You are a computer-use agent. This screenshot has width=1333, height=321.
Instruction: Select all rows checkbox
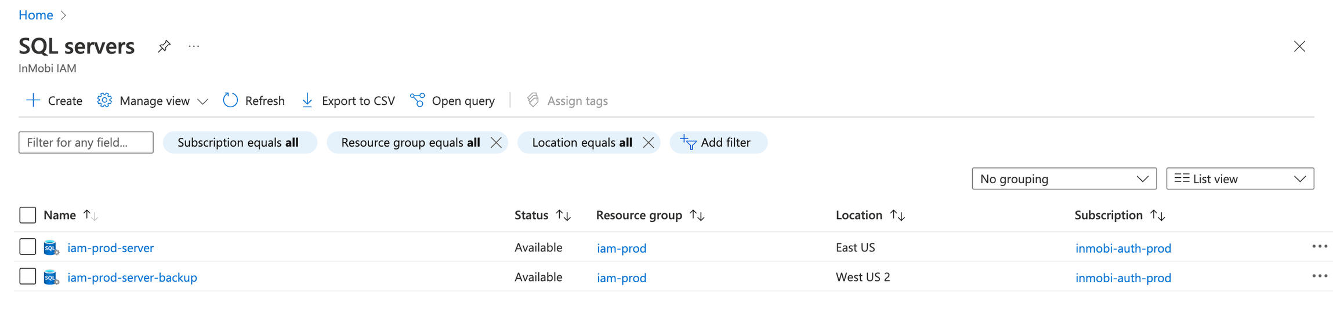click(x=27, y=215)
